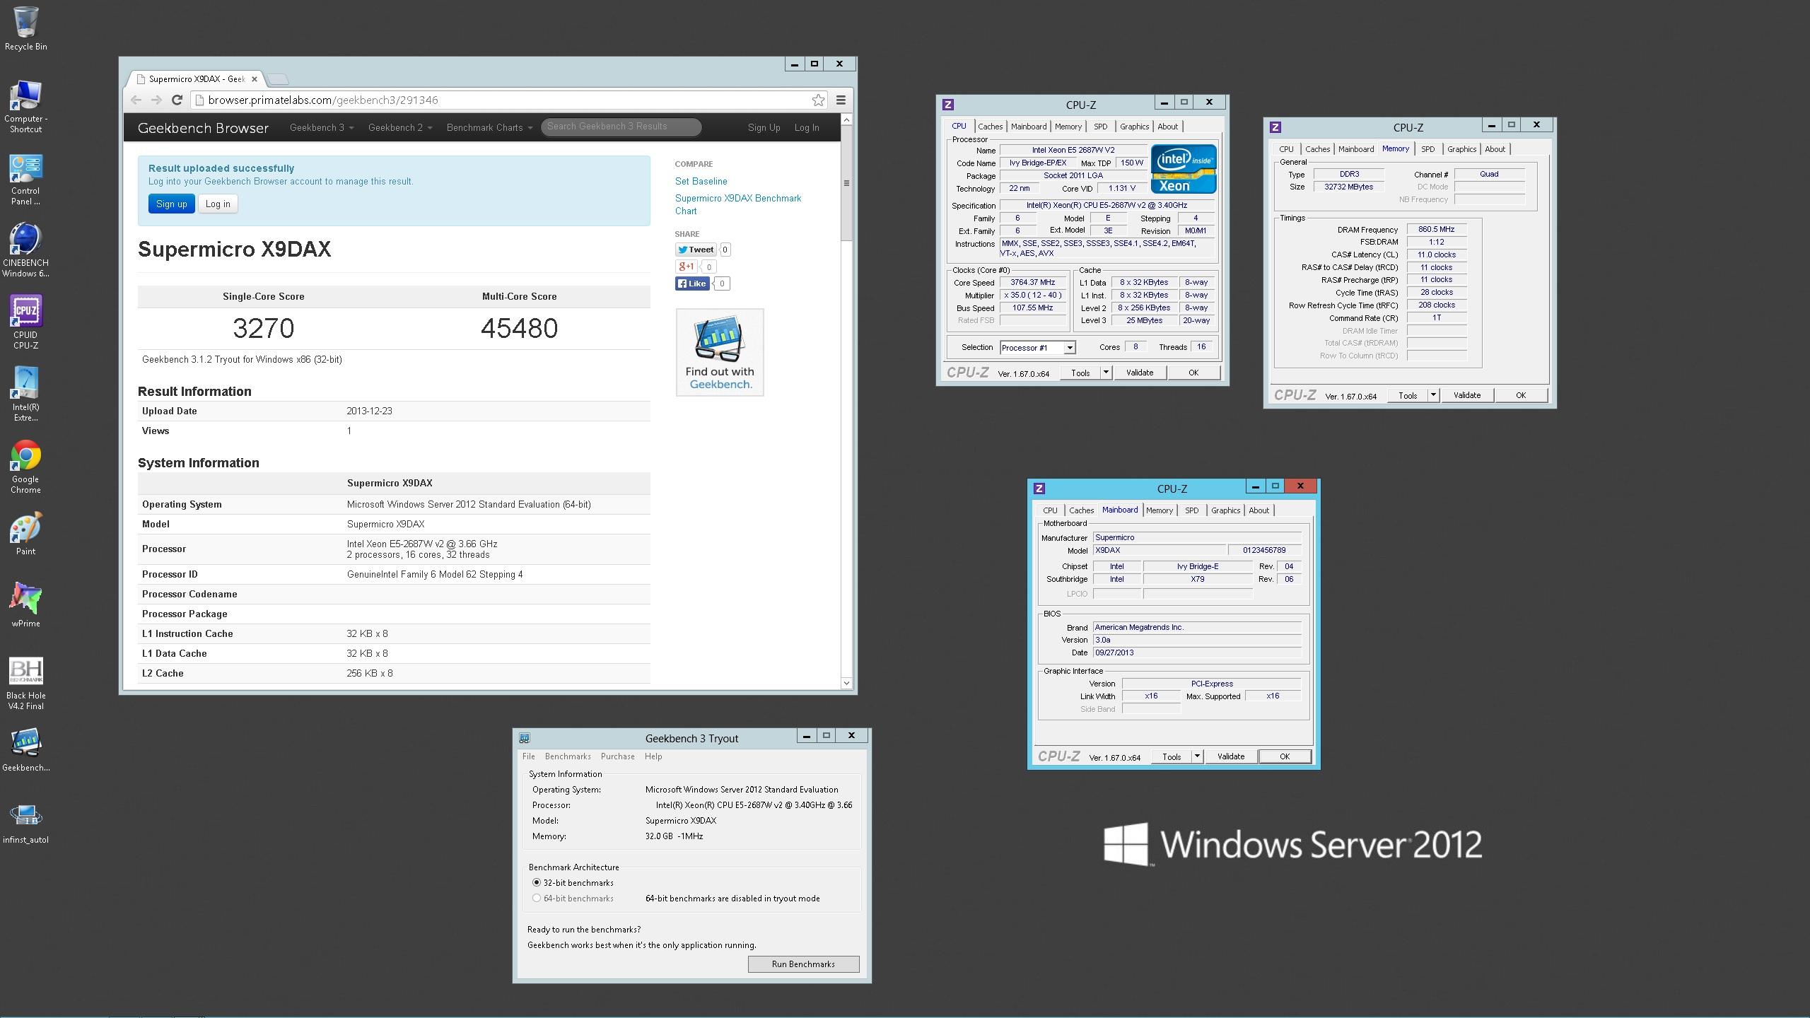Click the Facebook Like button
1810x1018 pixels.
point(692,283)
